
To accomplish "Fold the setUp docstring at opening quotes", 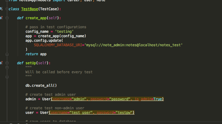I will point(7,68).
